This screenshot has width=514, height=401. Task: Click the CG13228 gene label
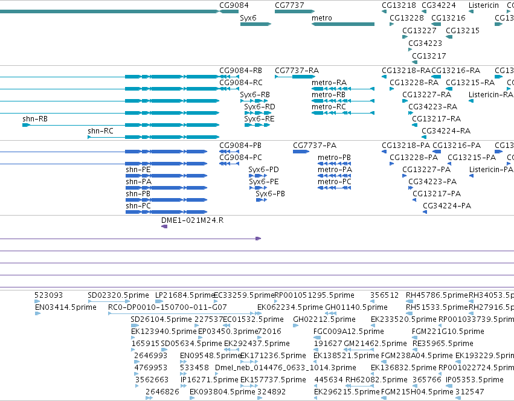coord(406,18)
